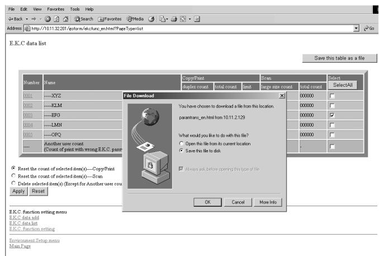Print the page with the Print icon
The height and width of the screenshot is (256, 379).
click(x=174, y=19)
